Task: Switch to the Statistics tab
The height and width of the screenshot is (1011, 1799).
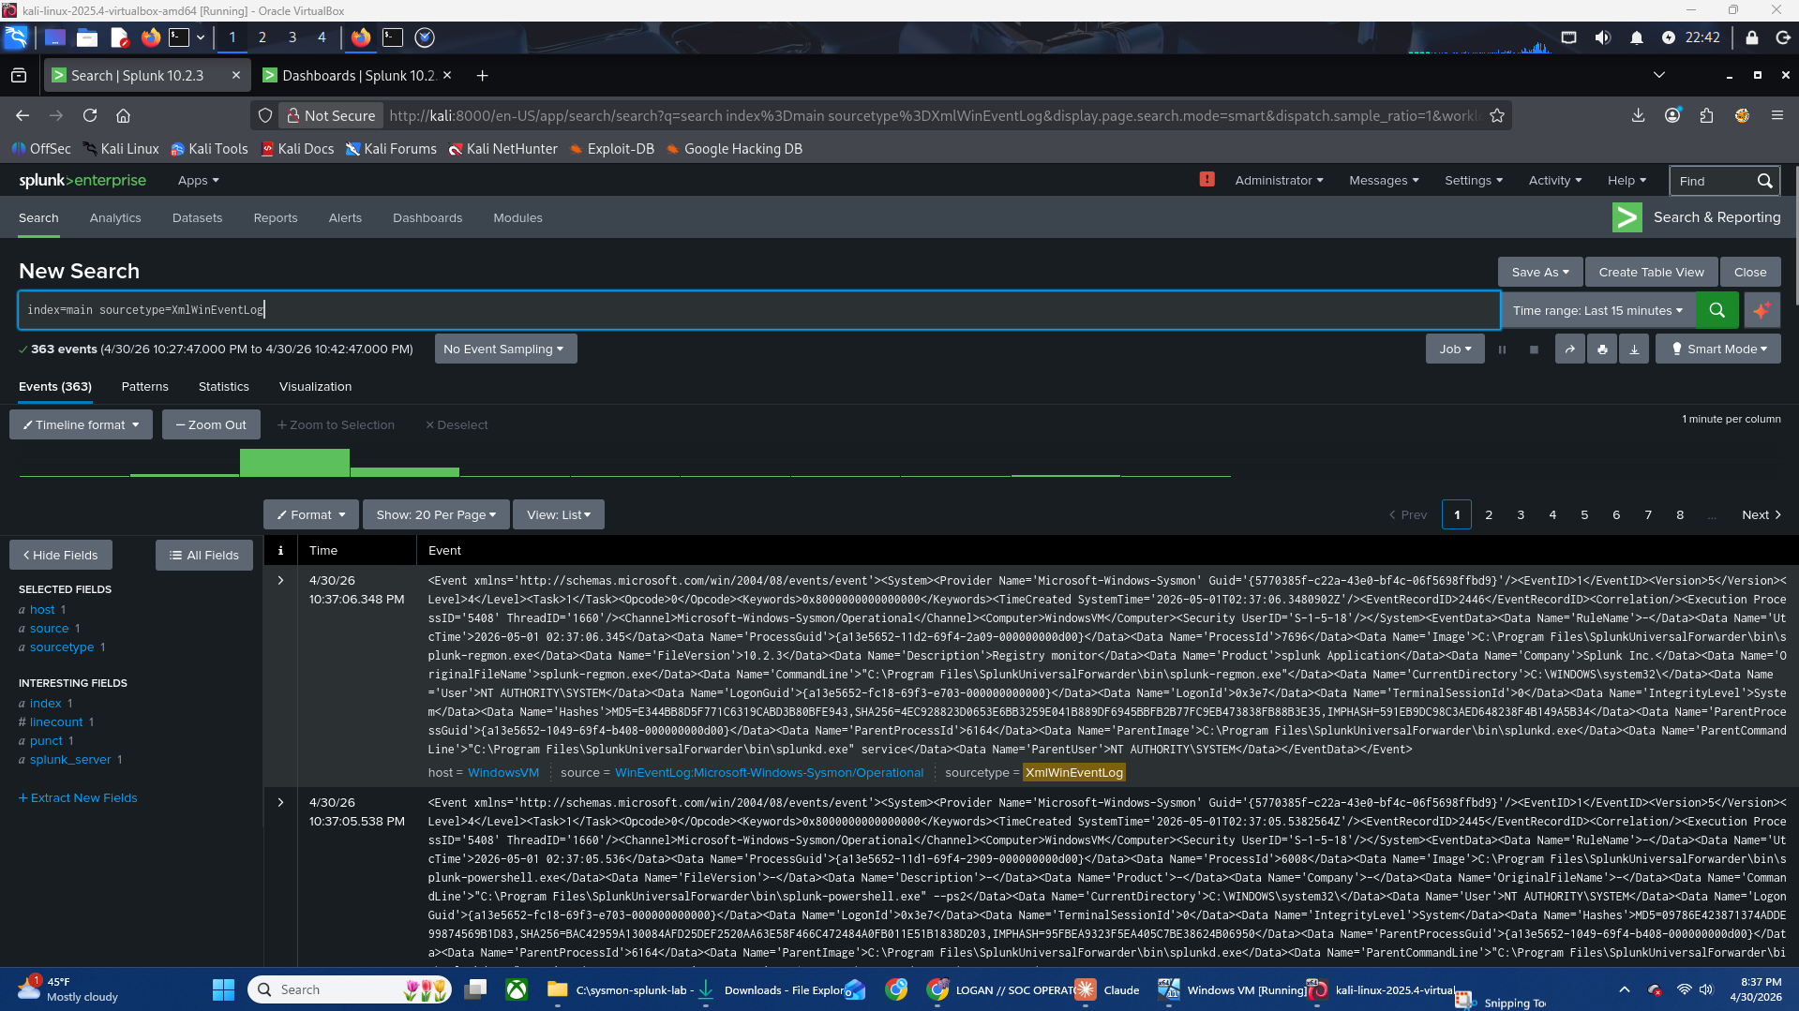Action: (x=223, y=386)
